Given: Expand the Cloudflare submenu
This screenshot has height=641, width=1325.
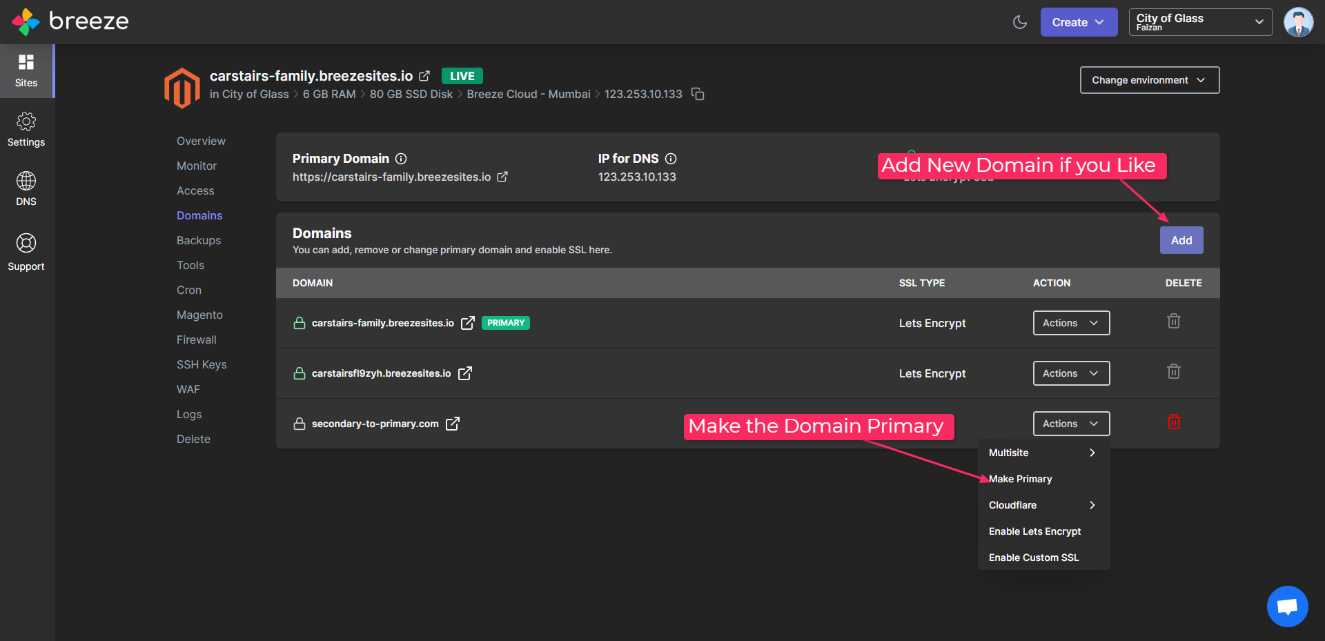Looking at the screenshot, I should 1043,505.
